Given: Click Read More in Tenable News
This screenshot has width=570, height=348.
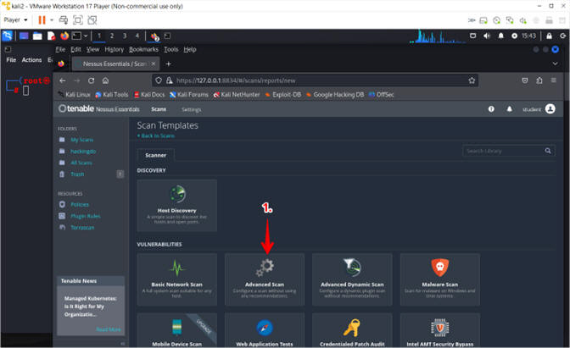Looking at the screenshot, I should 109,329.
